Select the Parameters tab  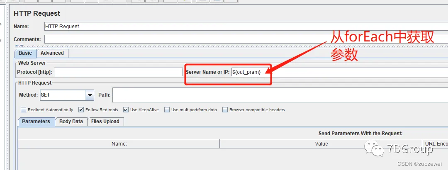click(x=36, y=121)
